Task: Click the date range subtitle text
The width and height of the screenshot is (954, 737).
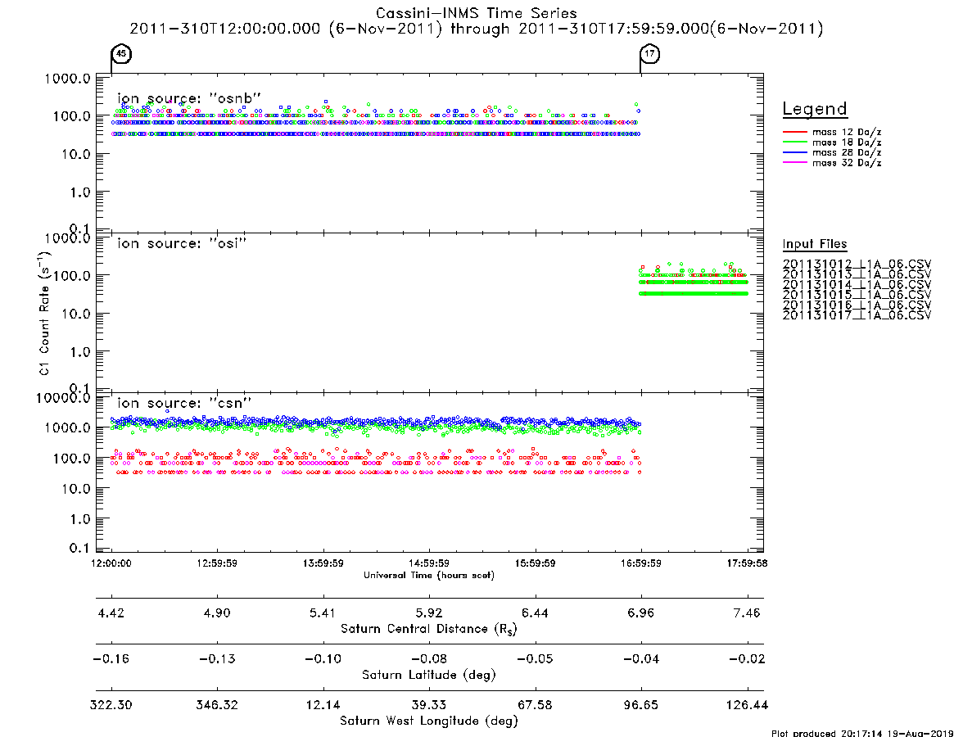Action: [477, 29]
